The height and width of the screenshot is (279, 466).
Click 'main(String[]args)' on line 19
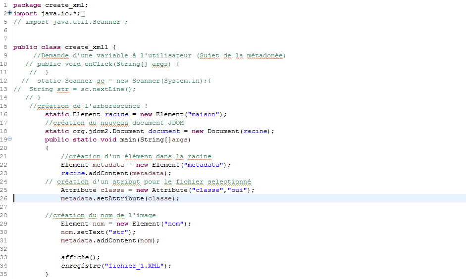pyautogui.click(x=155, y=140)
